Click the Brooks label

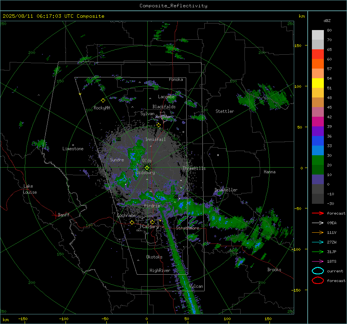click(274, 270)
